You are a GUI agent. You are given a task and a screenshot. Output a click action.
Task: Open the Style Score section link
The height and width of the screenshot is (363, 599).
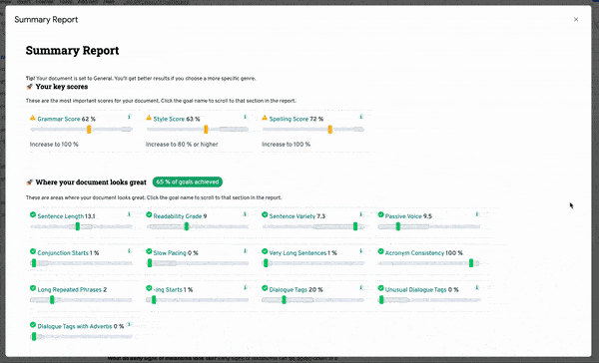[x=169, y=119]
